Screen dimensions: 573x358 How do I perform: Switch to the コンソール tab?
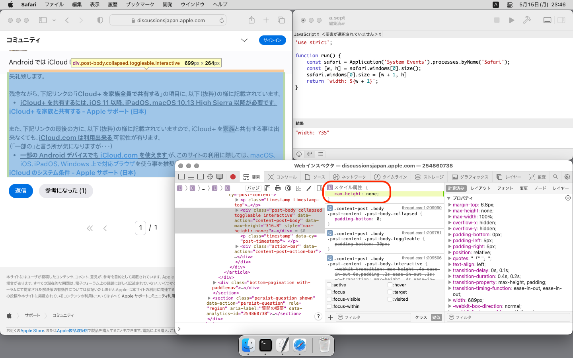[x=283, y=177]
